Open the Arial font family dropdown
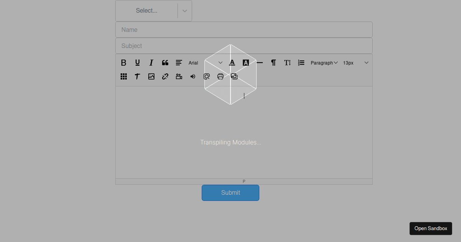Viewport: 461px width, 242px height. (x=206, y=63)
